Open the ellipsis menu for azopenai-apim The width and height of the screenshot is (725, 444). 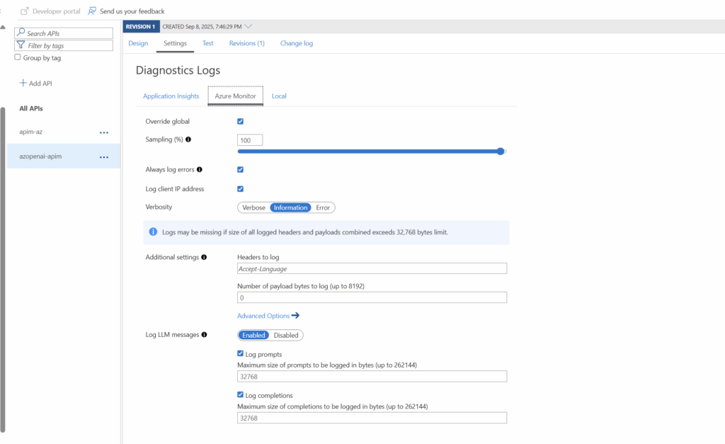pos(104,156)
